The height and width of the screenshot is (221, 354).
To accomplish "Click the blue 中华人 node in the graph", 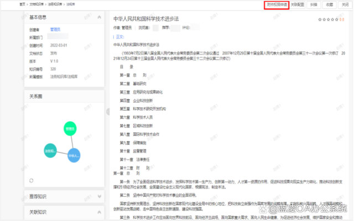I will point(74,155).
